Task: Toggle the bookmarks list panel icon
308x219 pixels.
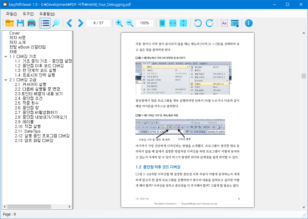Action: coord(45,23)
